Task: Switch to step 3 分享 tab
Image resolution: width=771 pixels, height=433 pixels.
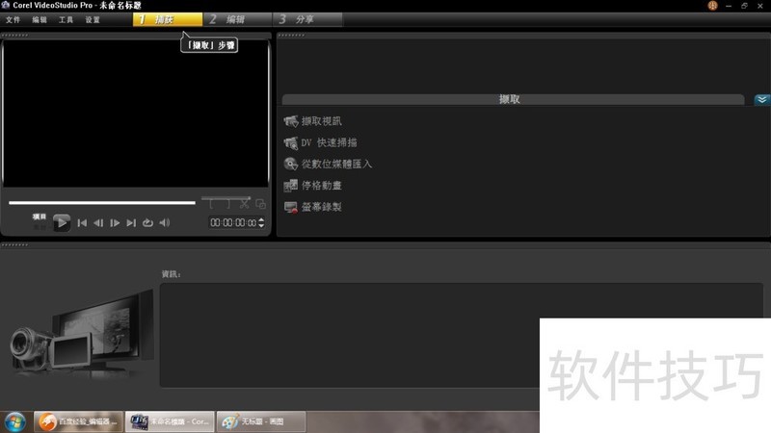Action: pyautogui.click(x=307, y=19)
